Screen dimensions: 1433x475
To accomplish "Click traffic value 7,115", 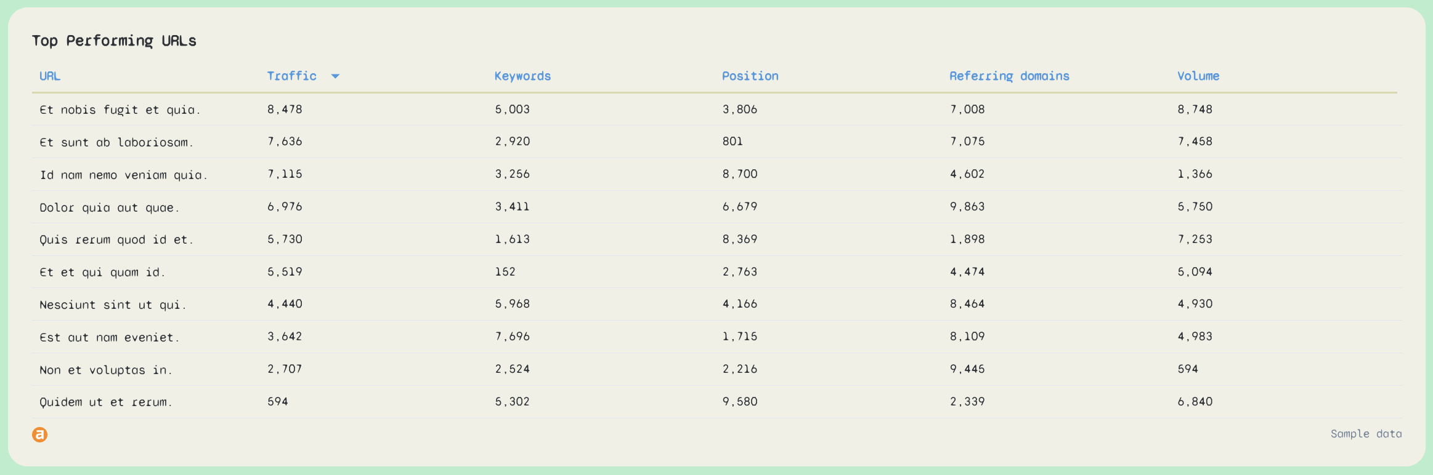I will 285,174.
